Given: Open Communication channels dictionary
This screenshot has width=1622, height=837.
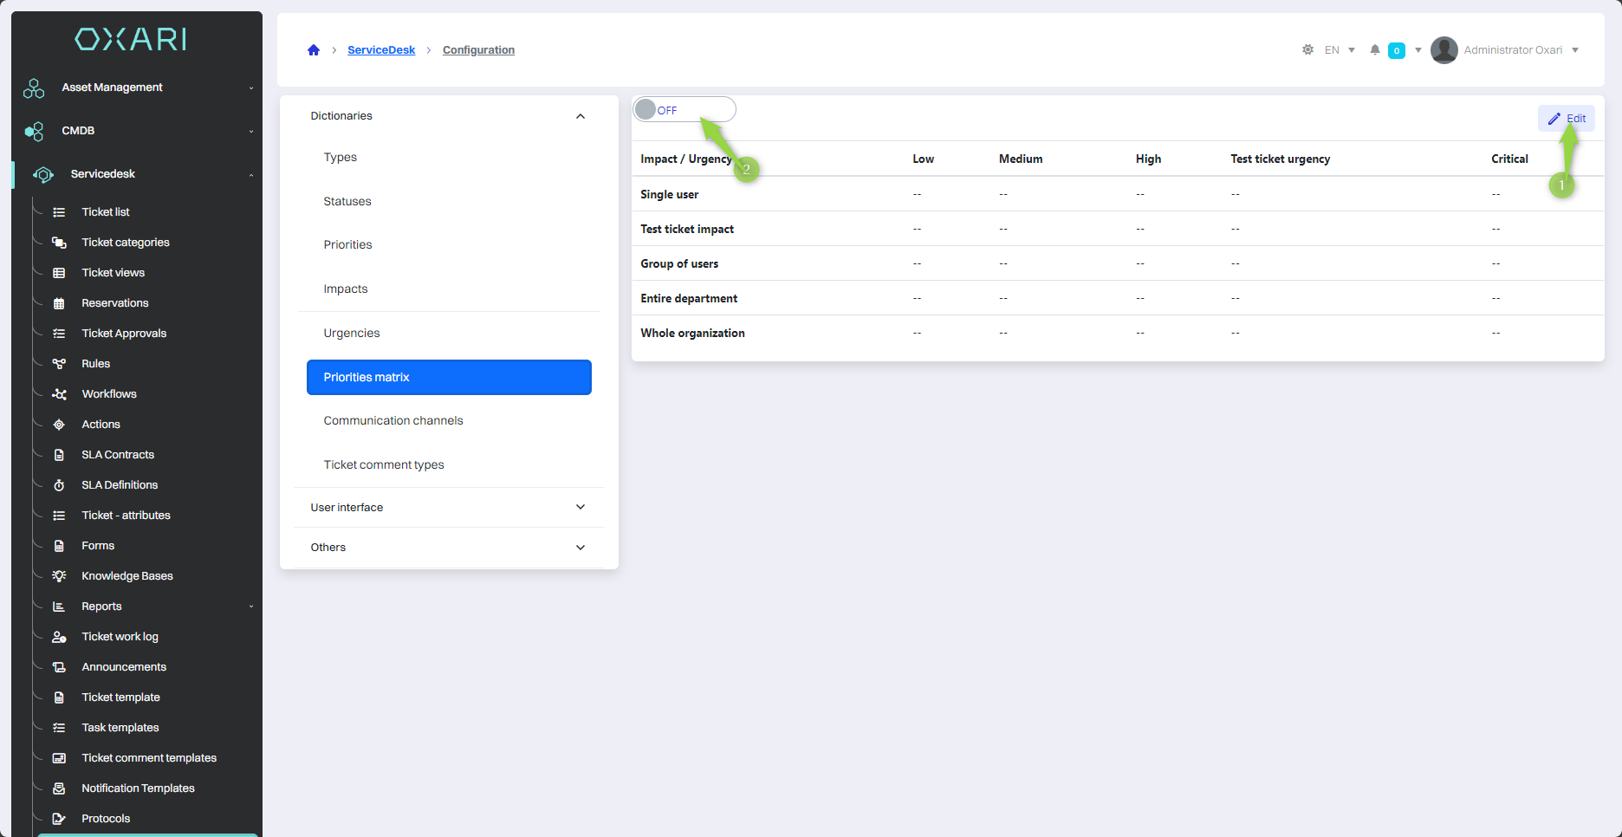Looking at the screenshot, I should coord(393,421).
